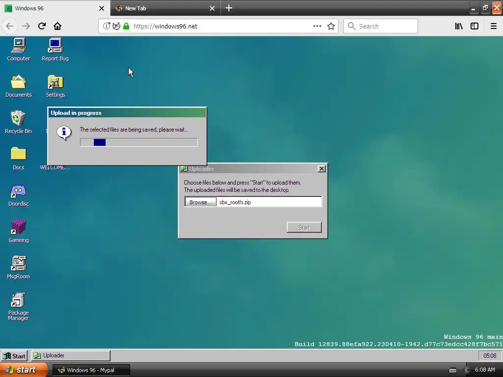Open the host XP start menu
503x377 pixels.
[24, 370]
